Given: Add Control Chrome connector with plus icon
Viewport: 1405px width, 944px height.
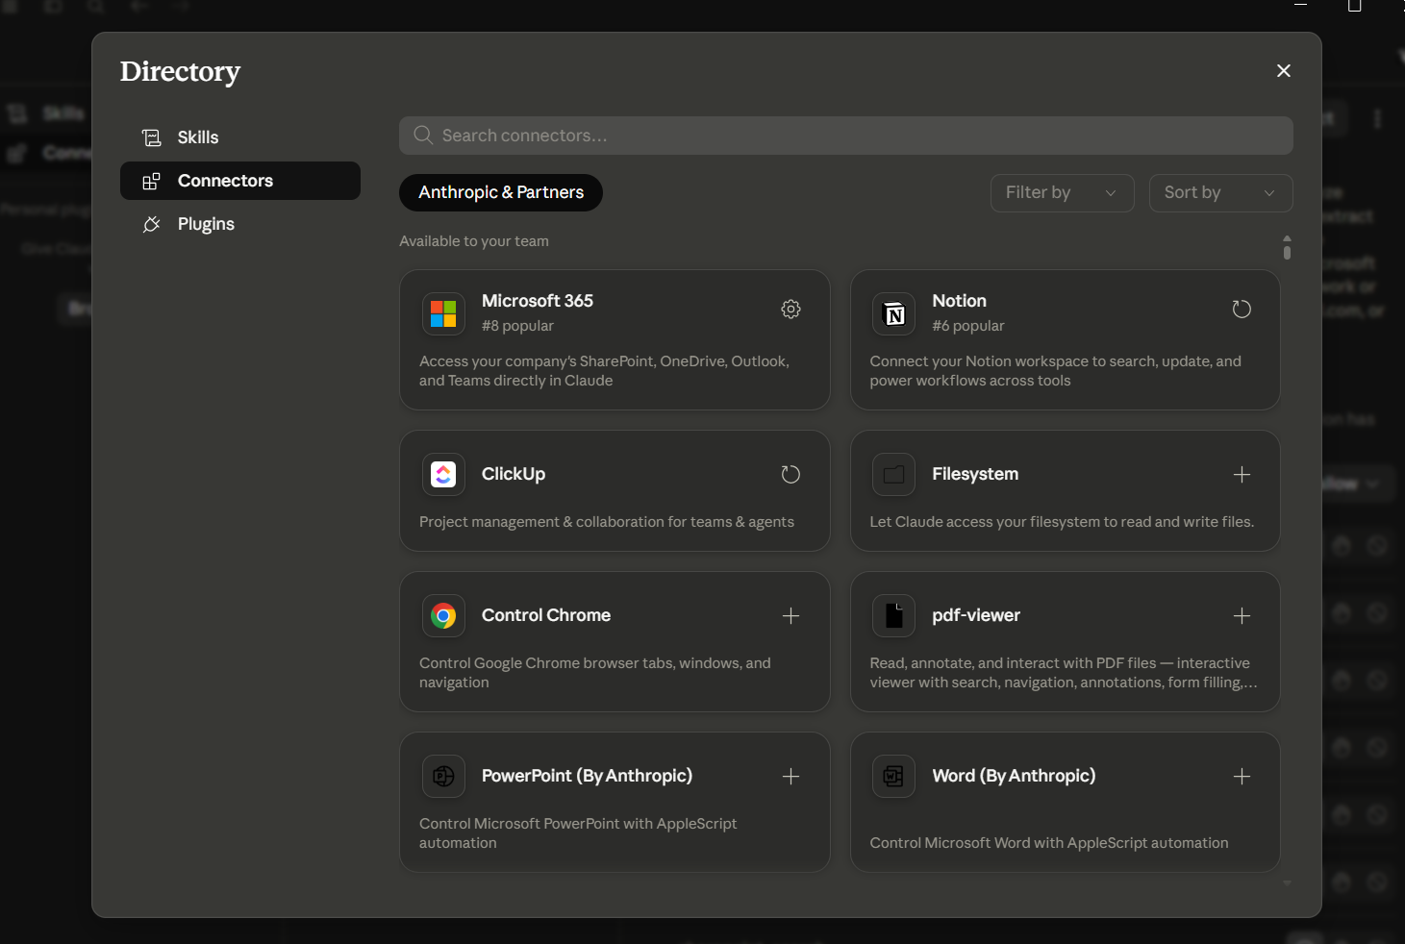Looking at the screenshot, I should 790,615.
